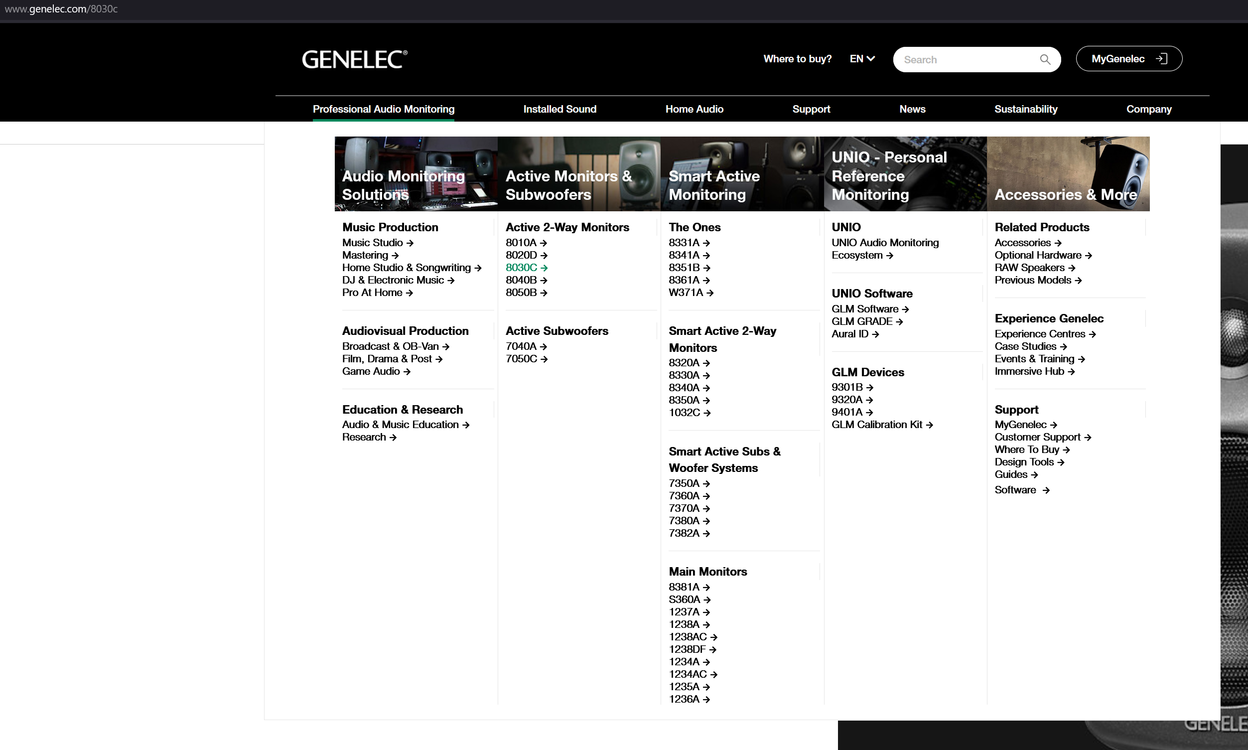This screenshot has width=1248, height=750.
Task: Open the Research link
Action: coord(369,437)
